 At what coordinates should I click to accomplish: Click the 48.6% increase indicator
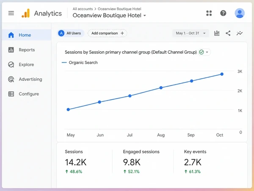coord(74,172)
